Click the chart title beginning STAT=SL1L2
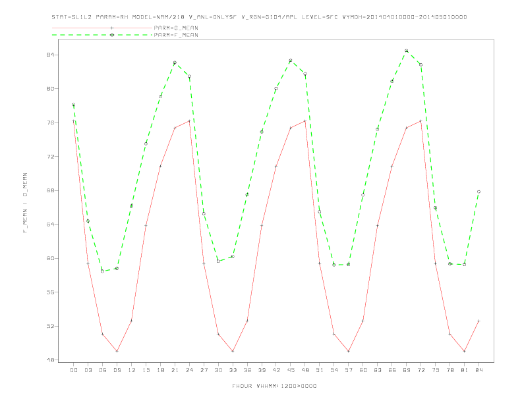Image resolution: width=522 pixels, height=403 pixels. point(259,17)
